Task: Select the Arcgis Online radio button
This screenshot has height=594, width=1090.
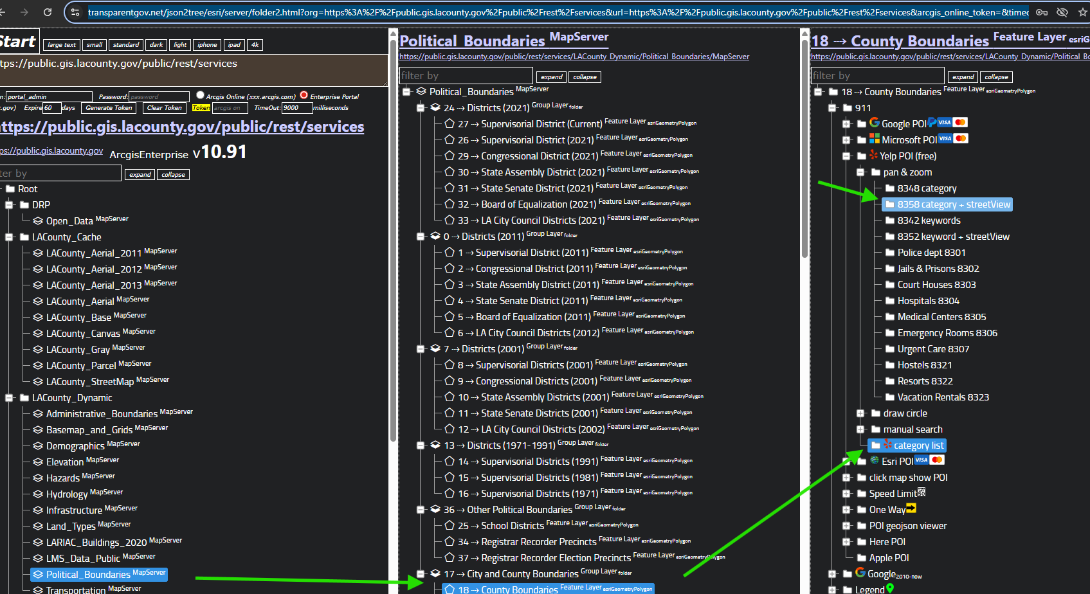Action: pyautogui.click(x=200, y=95)
